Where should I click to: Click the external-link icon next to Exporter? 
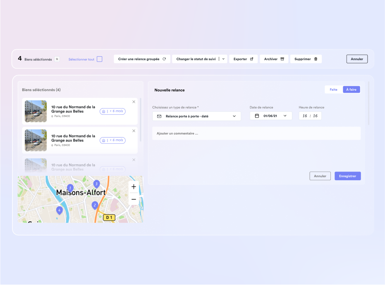pos(251,59)
